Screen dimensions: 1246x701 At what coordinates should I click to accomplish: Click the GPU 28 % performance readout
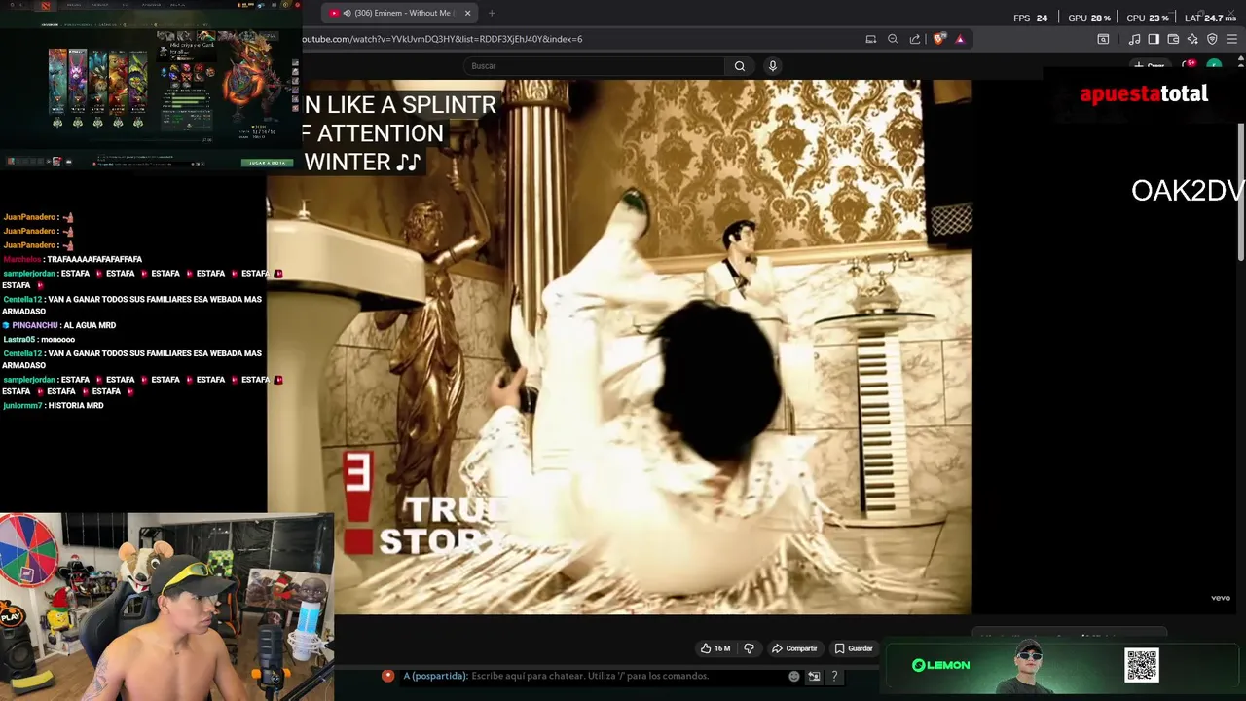tap(1089, 18)
